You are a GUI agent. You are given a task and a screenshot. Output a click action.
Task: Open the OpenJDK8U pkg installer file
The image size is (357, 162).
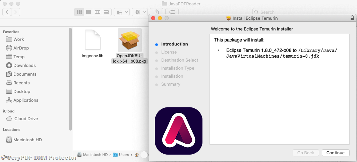(x=130, y=40)
